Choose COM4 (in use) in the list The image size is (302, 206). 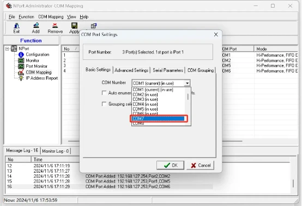point(158,104)
